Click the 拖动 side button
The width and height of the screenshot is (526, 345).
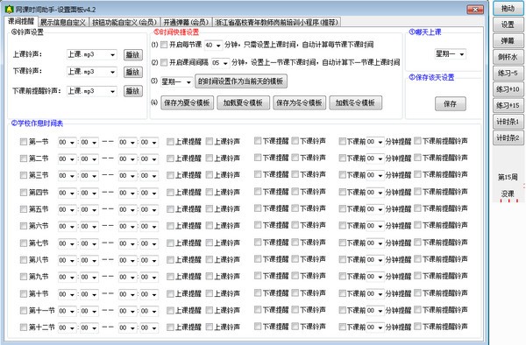[508, 9]
